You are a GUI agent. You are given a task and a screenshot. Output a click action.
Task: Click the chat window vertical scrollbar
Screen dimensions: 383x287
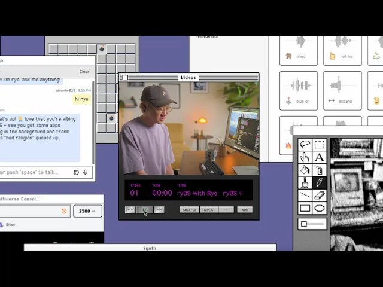(93, 122)
